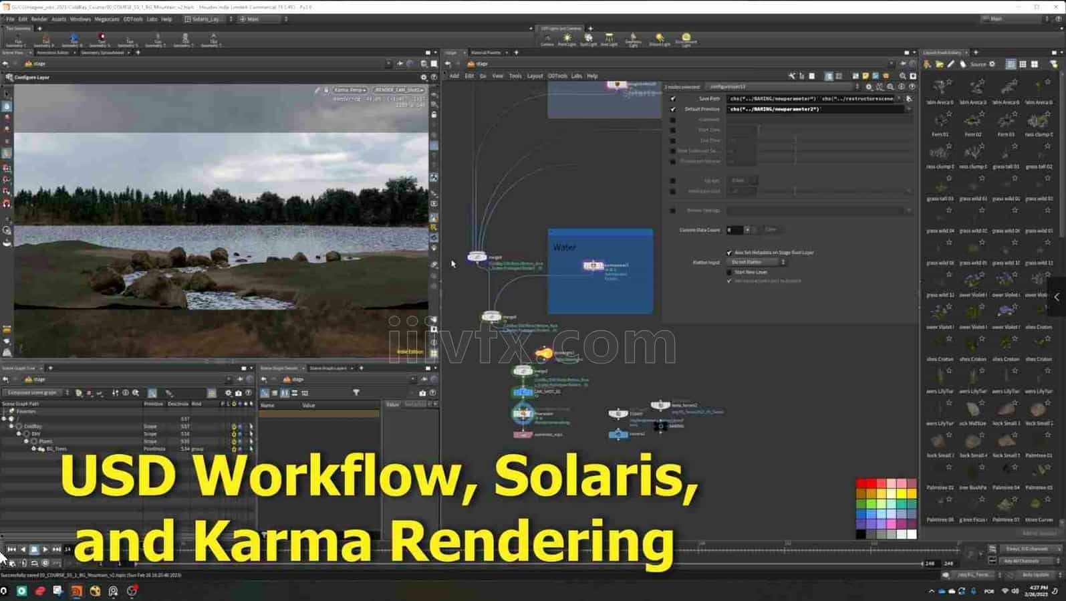Click the scene graph tree snapshot camera icon

click(x=238, y=393)
